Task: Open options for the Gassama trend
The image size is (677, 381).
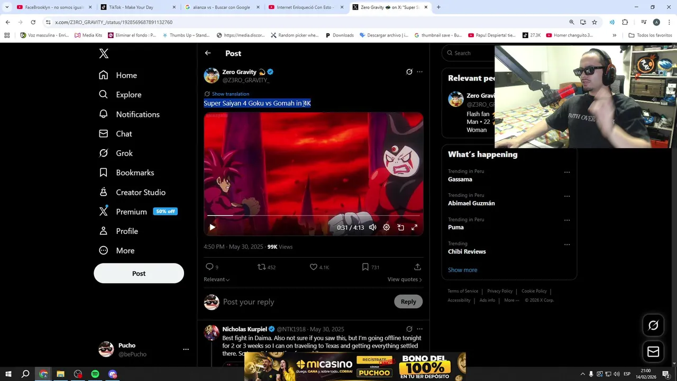Action: 567,172
